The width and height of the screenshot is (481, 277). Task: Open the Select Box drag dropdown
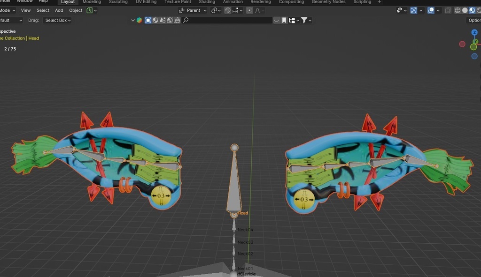(x=57, y=20)
